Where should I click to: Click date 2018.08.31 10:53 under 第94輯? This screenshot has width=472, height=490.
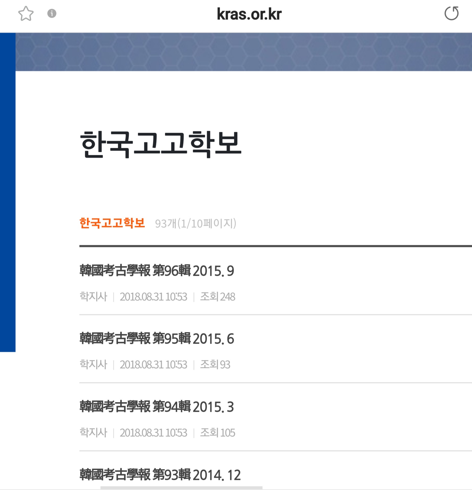[153, 433]
